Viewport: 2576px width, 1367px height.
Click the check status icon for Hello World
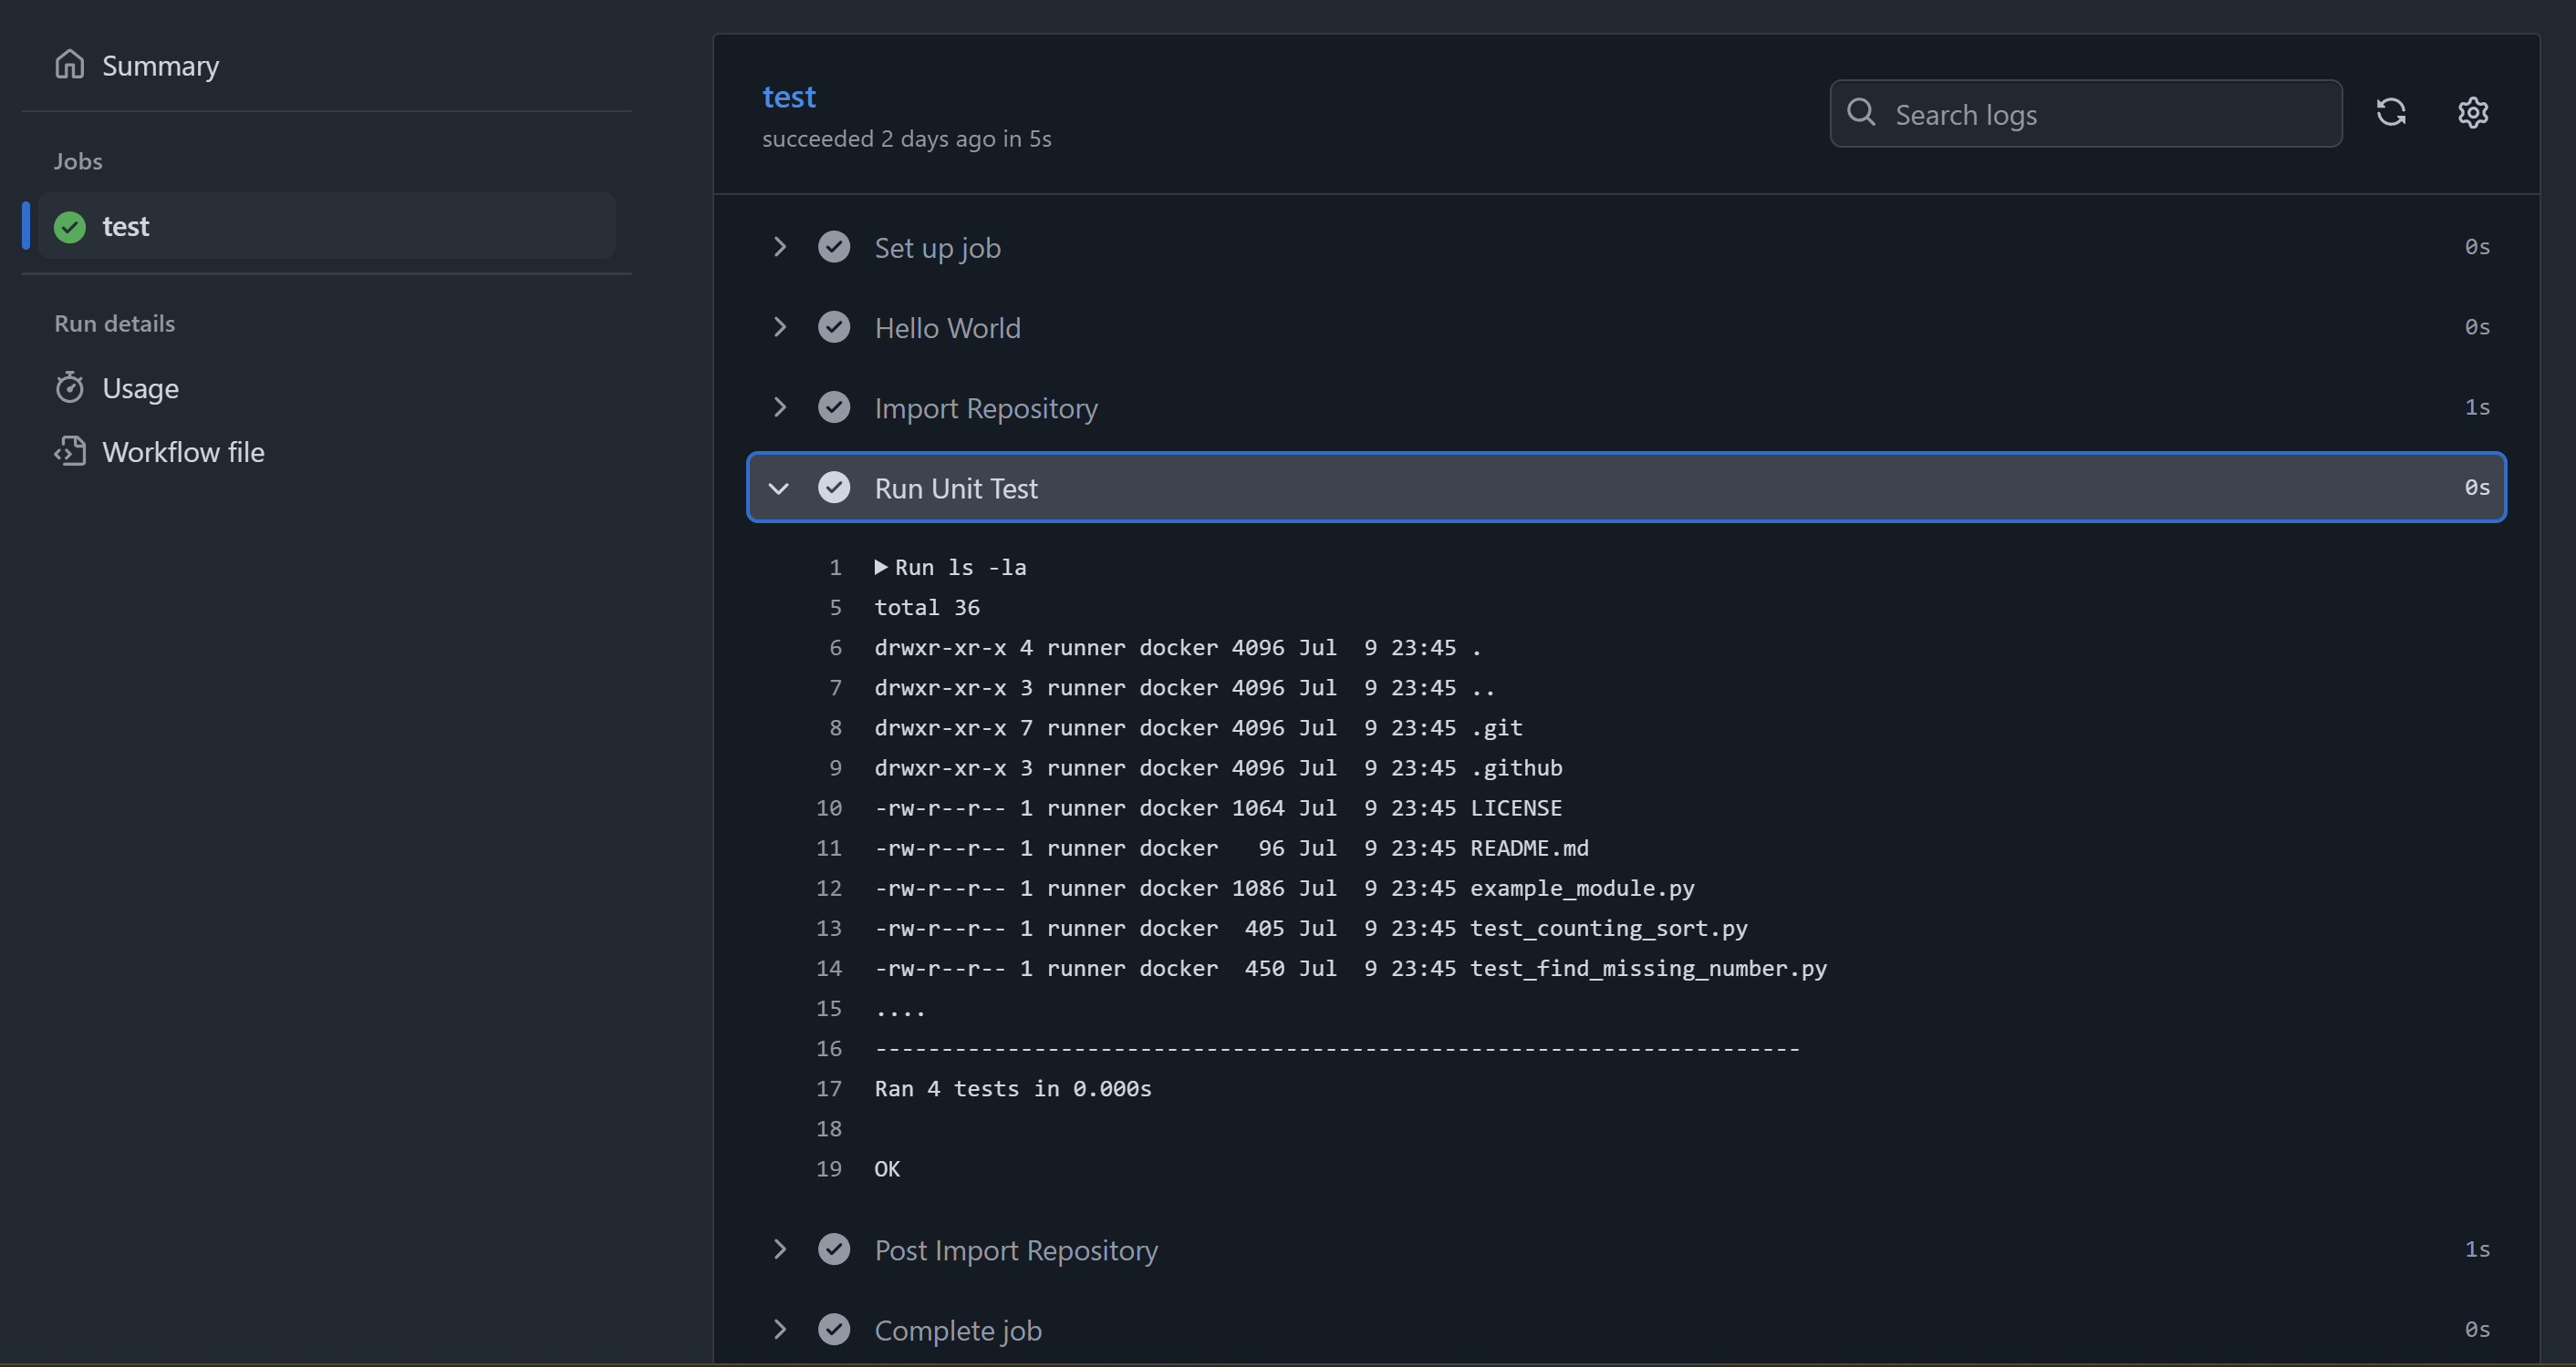834,327
